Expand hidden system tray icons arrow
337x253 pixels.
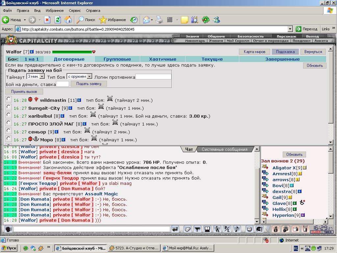pyautogui.click(x=302, y=248)
